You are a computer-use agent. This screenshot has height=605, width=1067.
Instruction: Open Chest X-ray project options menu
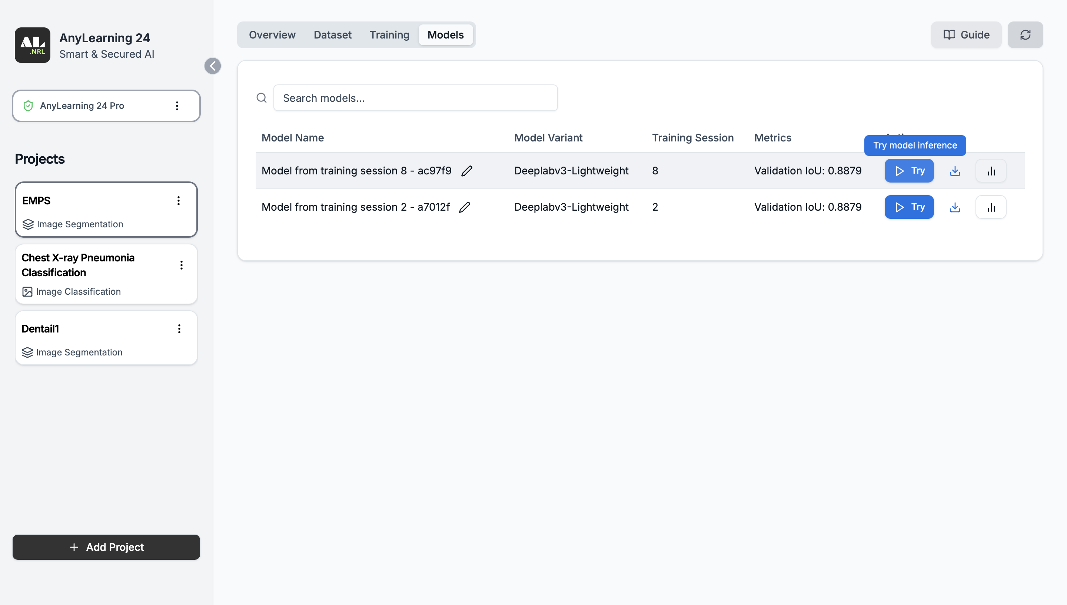[x=181, y=265]
